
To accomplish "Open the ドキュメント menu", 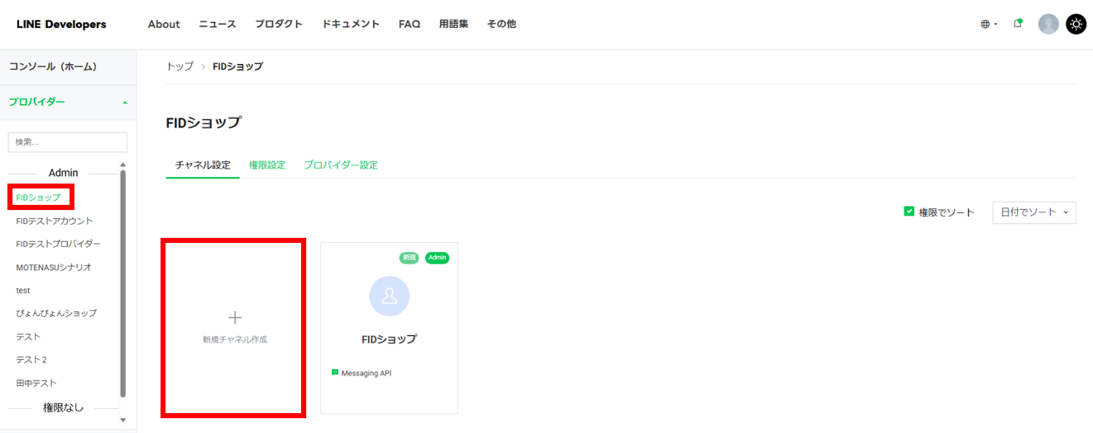I will [350, 24].
